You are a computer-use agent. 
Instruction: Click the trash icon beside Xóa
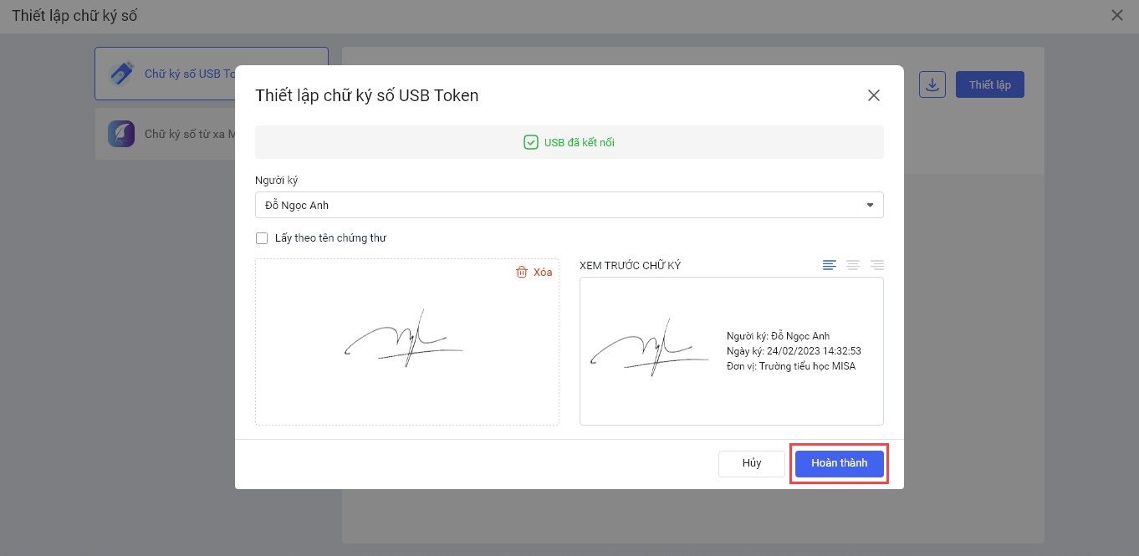coord(522,272)
